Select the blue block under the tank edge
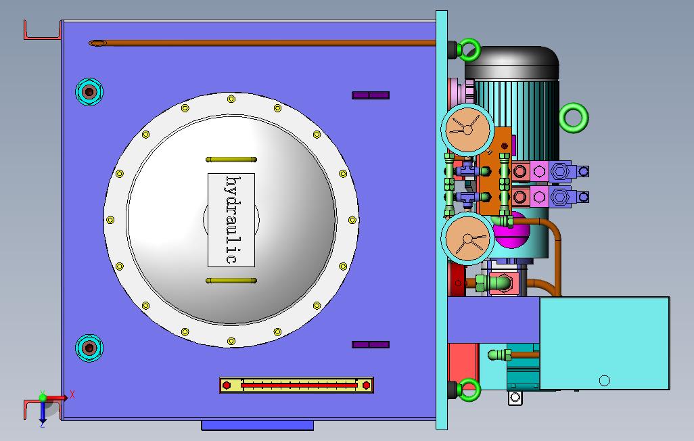 tap(258, 425)
